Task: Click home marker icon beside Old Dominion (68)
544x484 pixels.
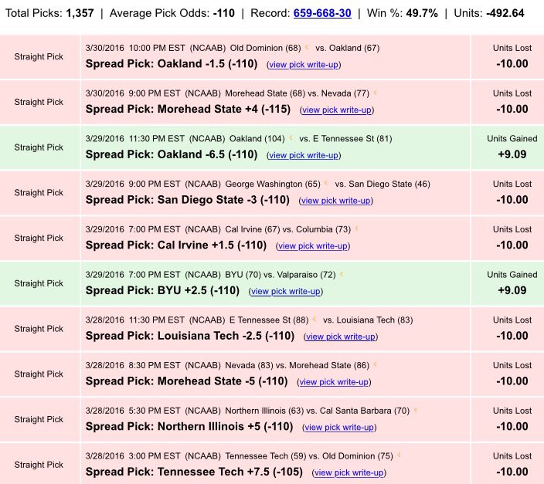Action: click(307, 47)
